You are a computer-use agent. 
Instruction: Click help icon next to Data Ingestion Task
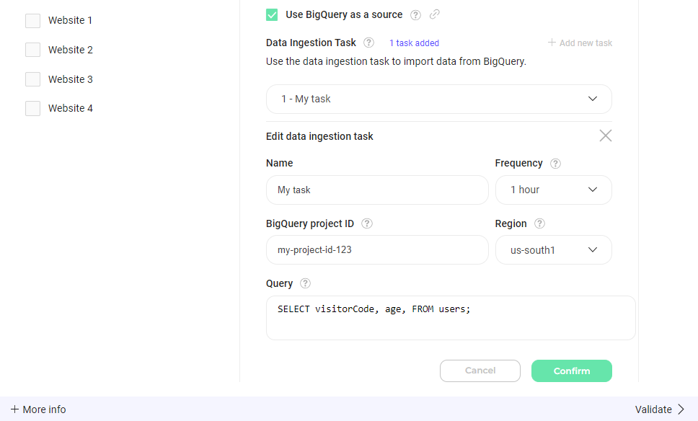coord(369,43)
